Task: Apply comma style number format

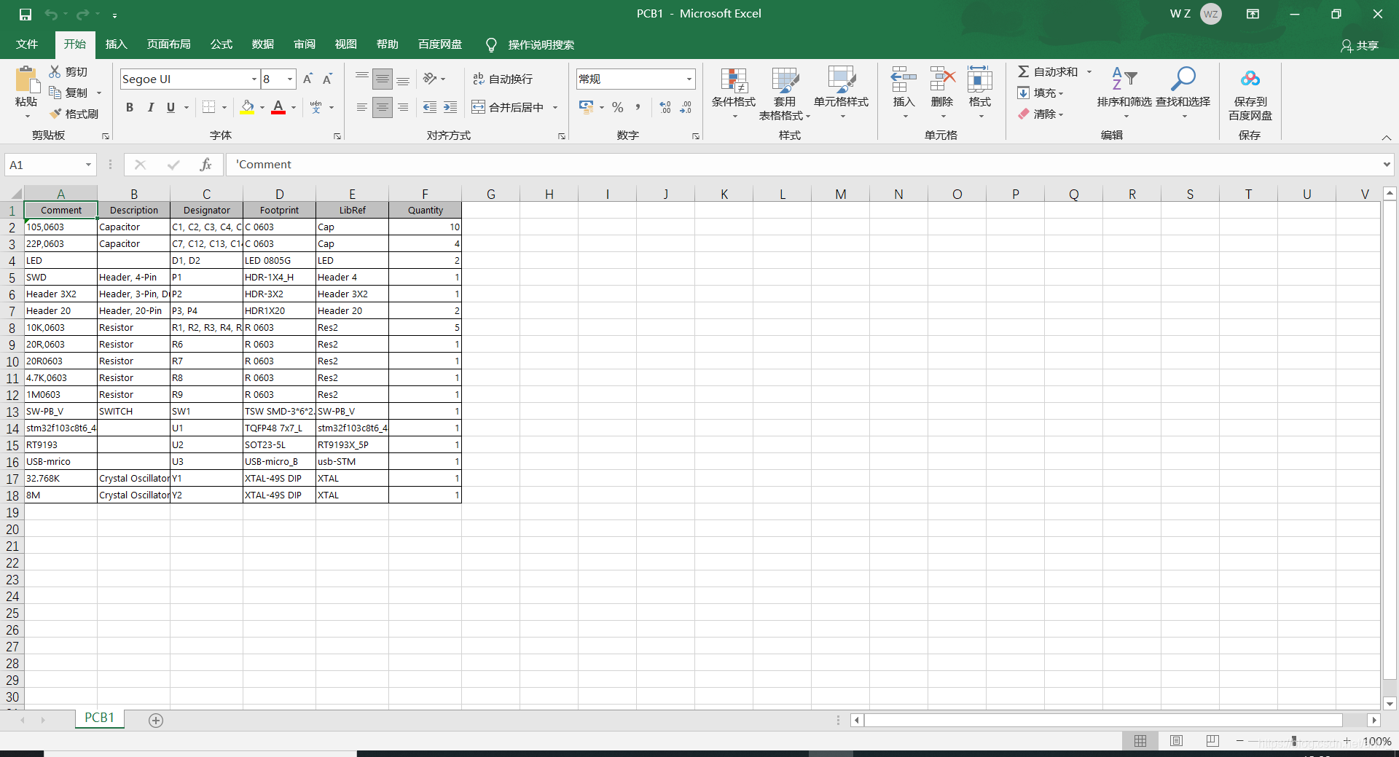Action: tap(638, 107)
